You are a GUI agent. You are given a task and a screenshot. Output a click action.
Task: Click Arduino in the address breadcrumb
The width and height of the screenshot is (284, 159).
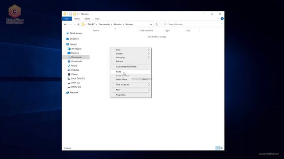tap(118, 24)
